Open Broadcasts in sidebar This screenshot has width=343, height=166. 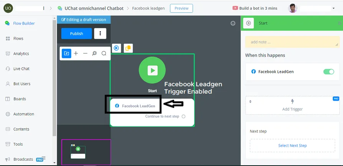(23, 159)
